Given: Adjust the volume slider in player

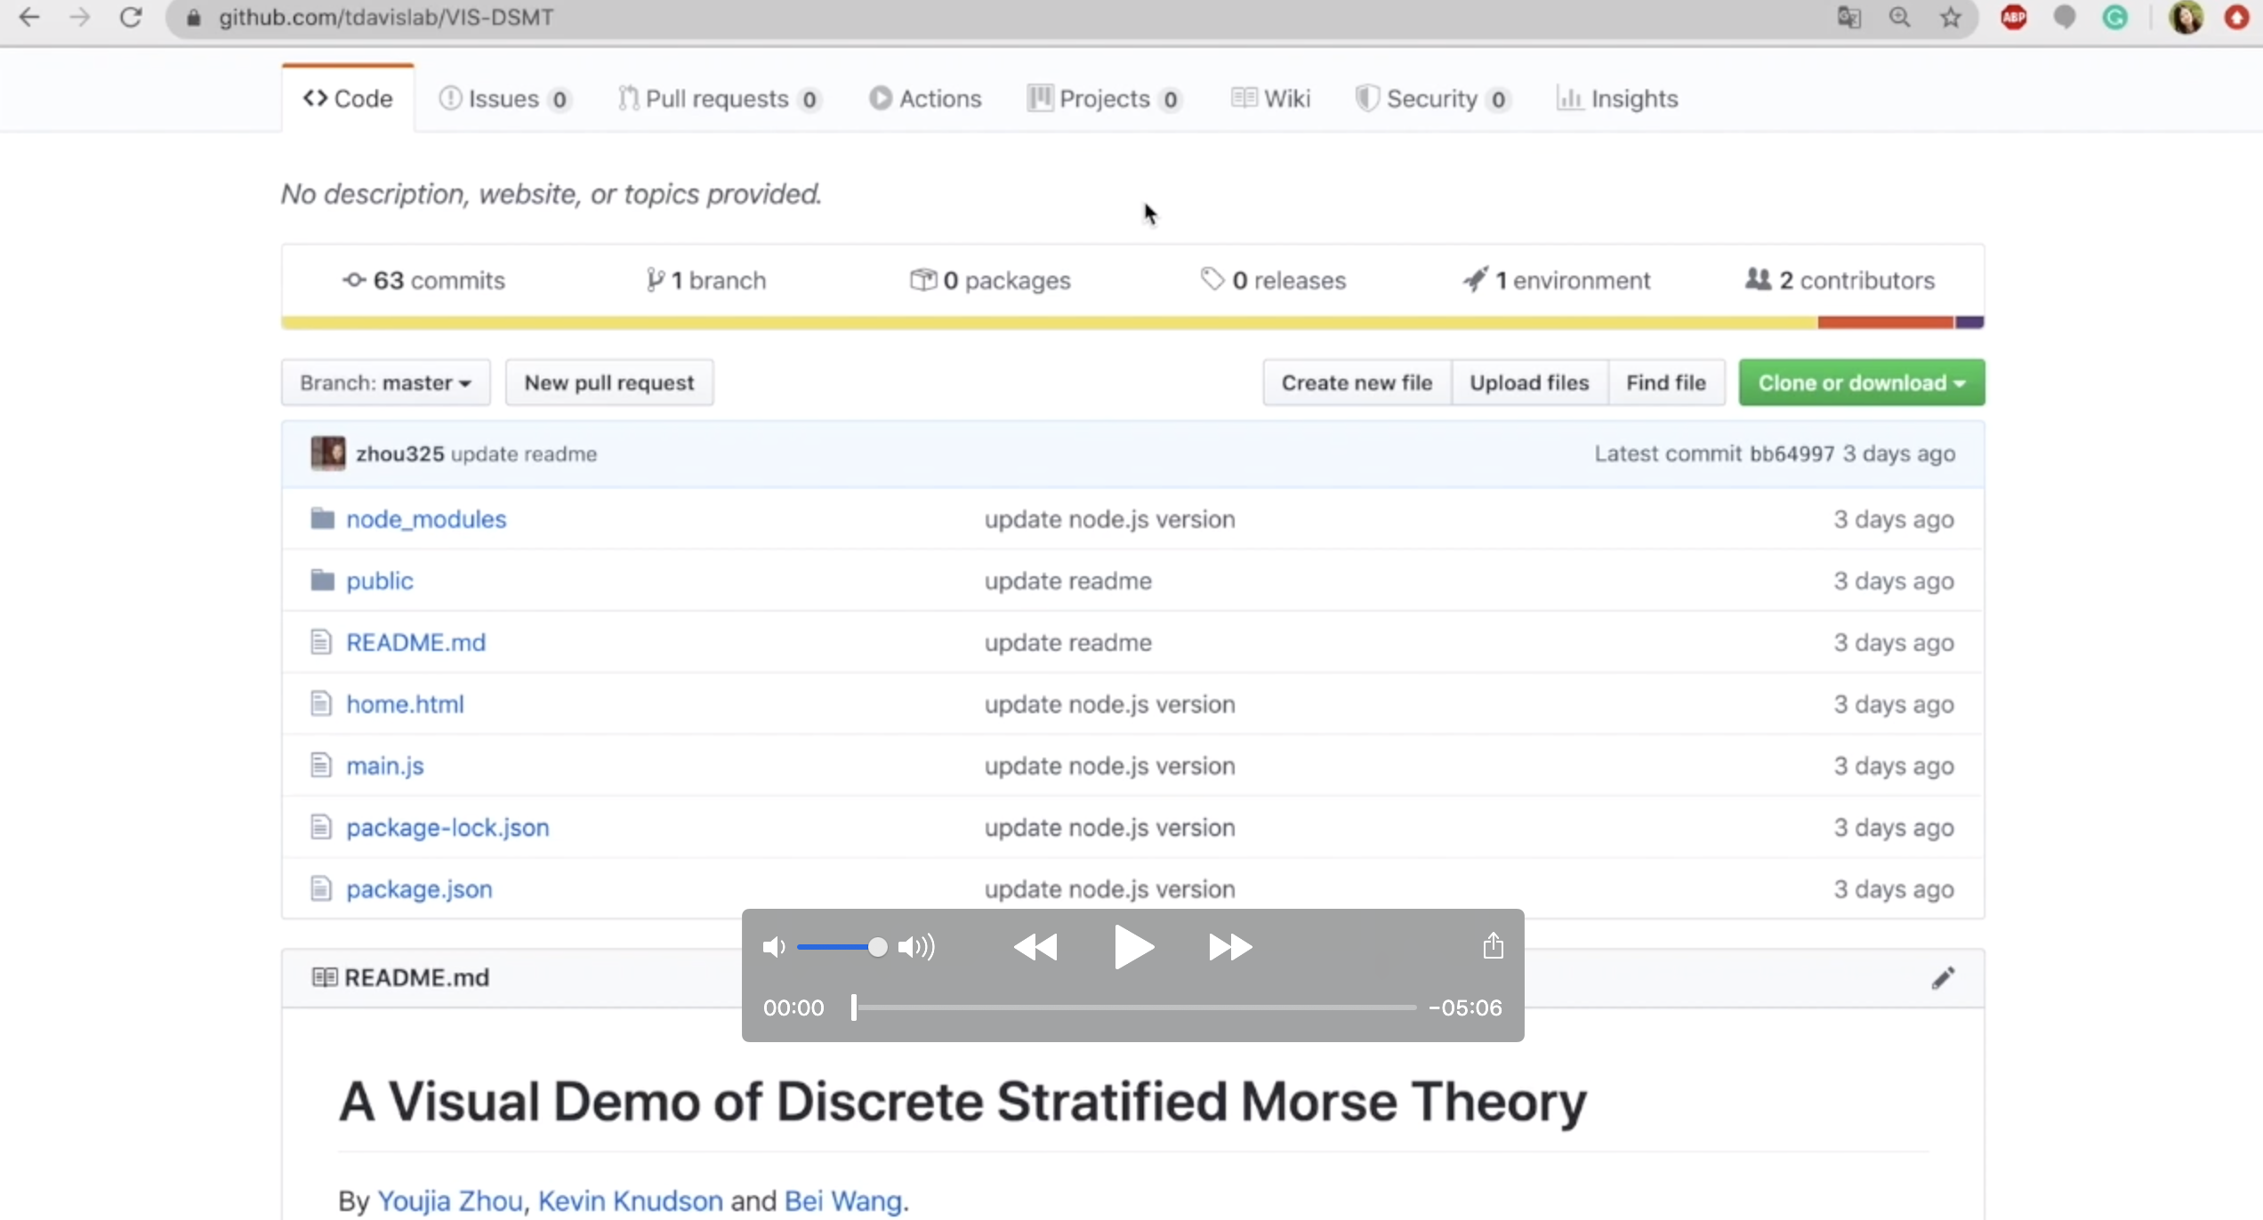Looking at the screenshot, I should (838, 947).
